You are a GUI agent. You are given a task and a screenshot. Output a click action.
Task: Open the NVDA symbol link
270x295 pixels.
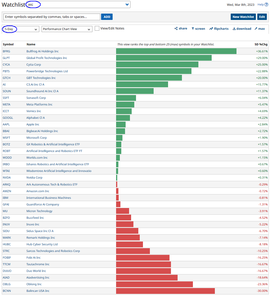pos(7,178)
